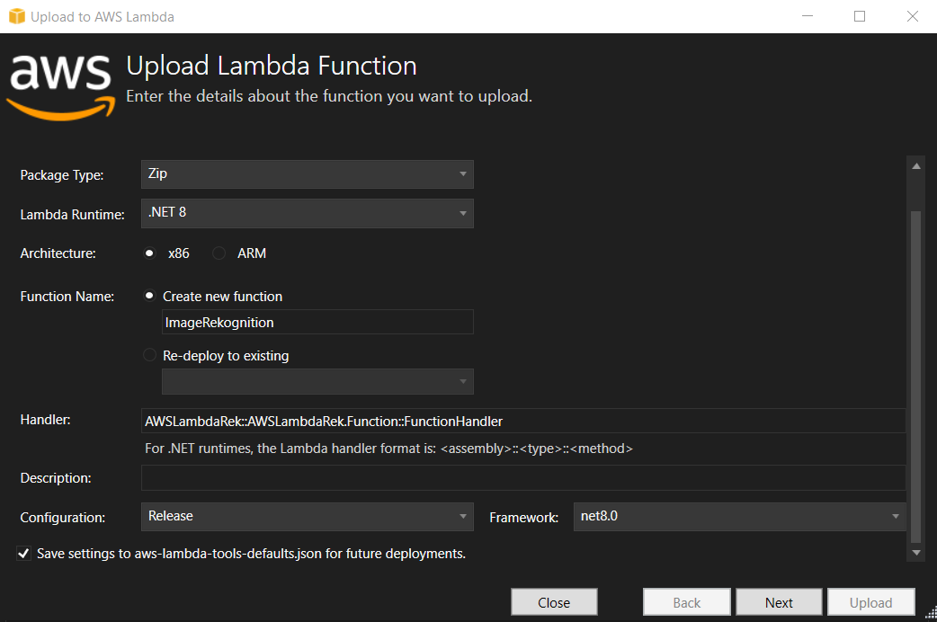Viewport: 937px width, 622px height.
Task: Click the Close button
Action: 554,601
